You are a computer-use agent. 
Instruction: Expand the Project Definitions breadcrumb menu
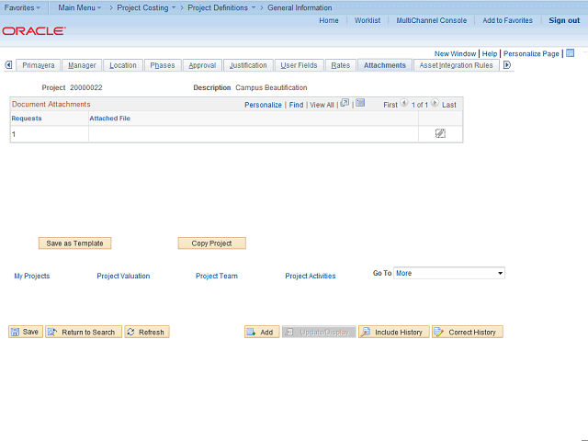[221, 7]
